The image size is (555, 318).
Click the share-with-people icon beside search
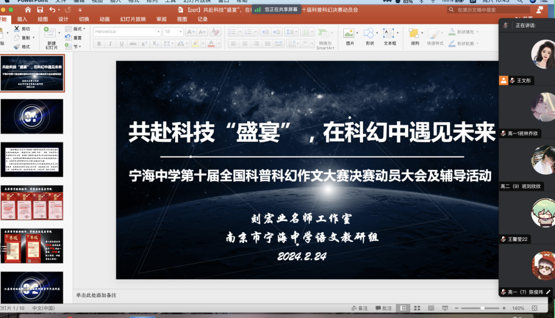tap(540, 10)
